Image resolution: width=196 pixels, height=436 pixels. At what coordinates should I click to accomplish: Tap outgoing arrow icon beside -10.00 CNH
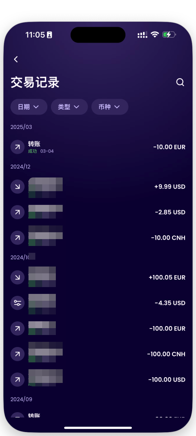click(17, 238)
